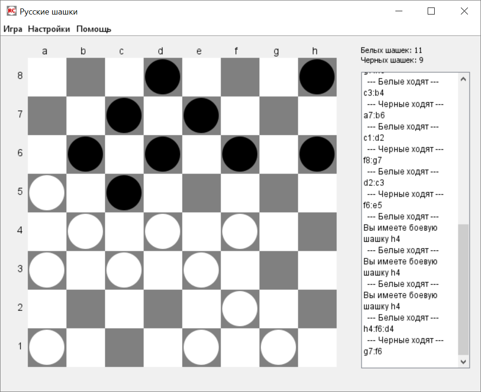Screen dimensions: 481x392
Task: Click the move log scrollbar thumb
Action: 463,289
